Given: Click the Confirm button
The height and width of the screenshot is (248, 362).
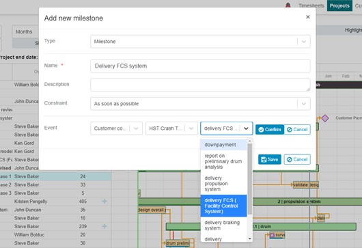Looking at the screenshot, I should click(269, 130).
